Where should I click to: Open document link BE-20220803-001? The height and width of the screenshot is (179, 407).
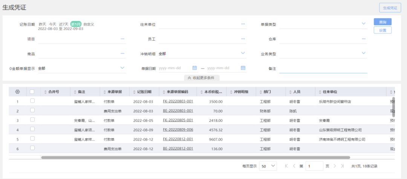[178, 111]
